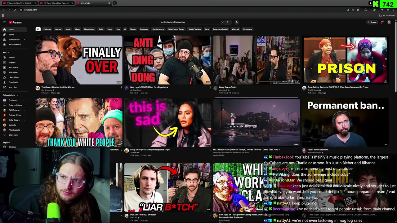397x223 pixels.
Task: Select the Satire filter chip
Action: tap(101, 29)
